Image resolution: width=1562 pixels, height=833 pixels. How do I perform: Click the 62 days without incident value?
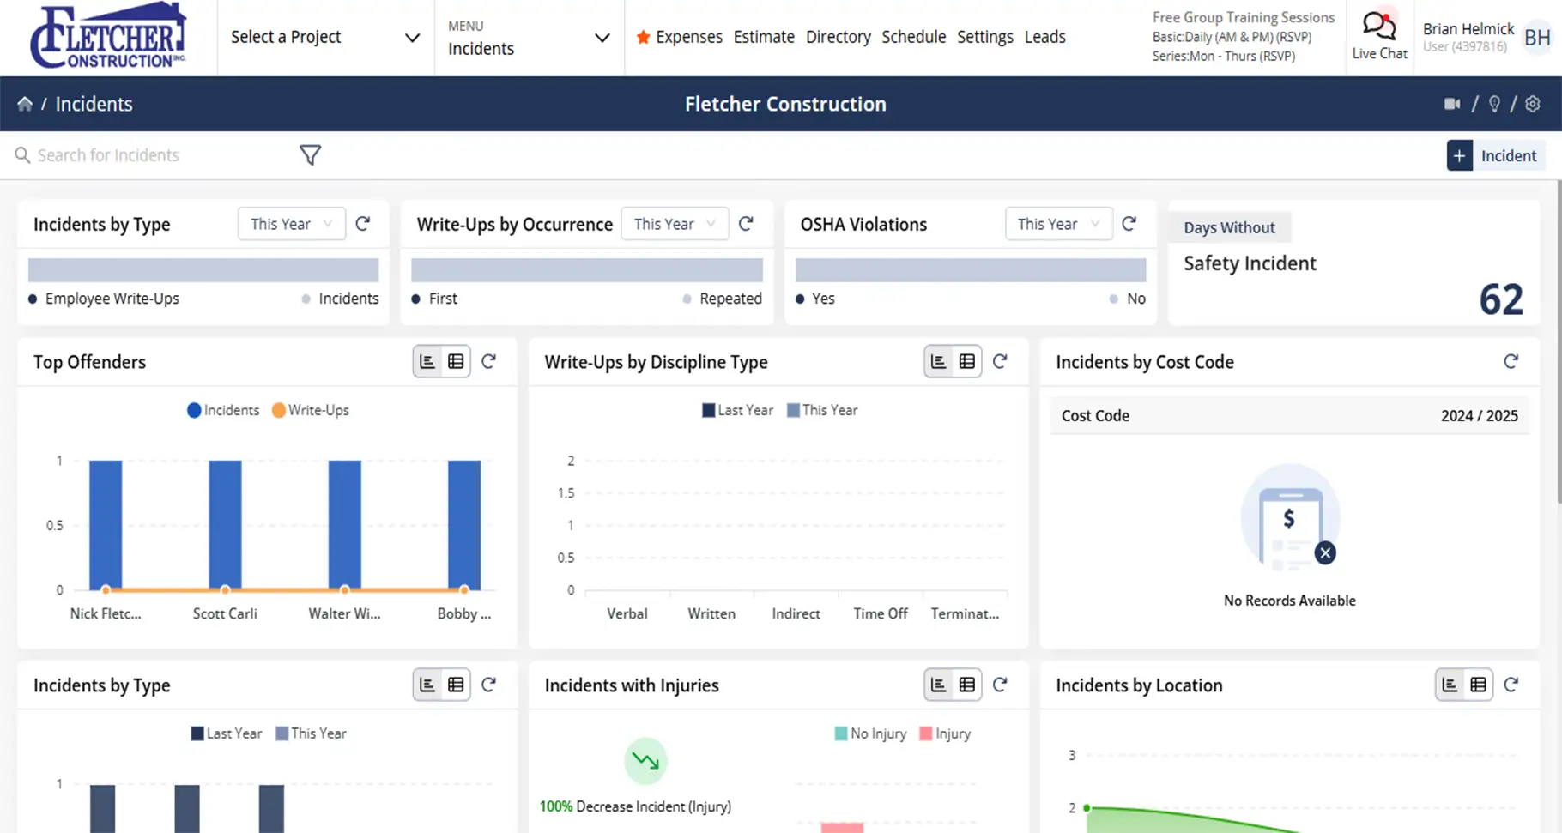pos(1501,299)
